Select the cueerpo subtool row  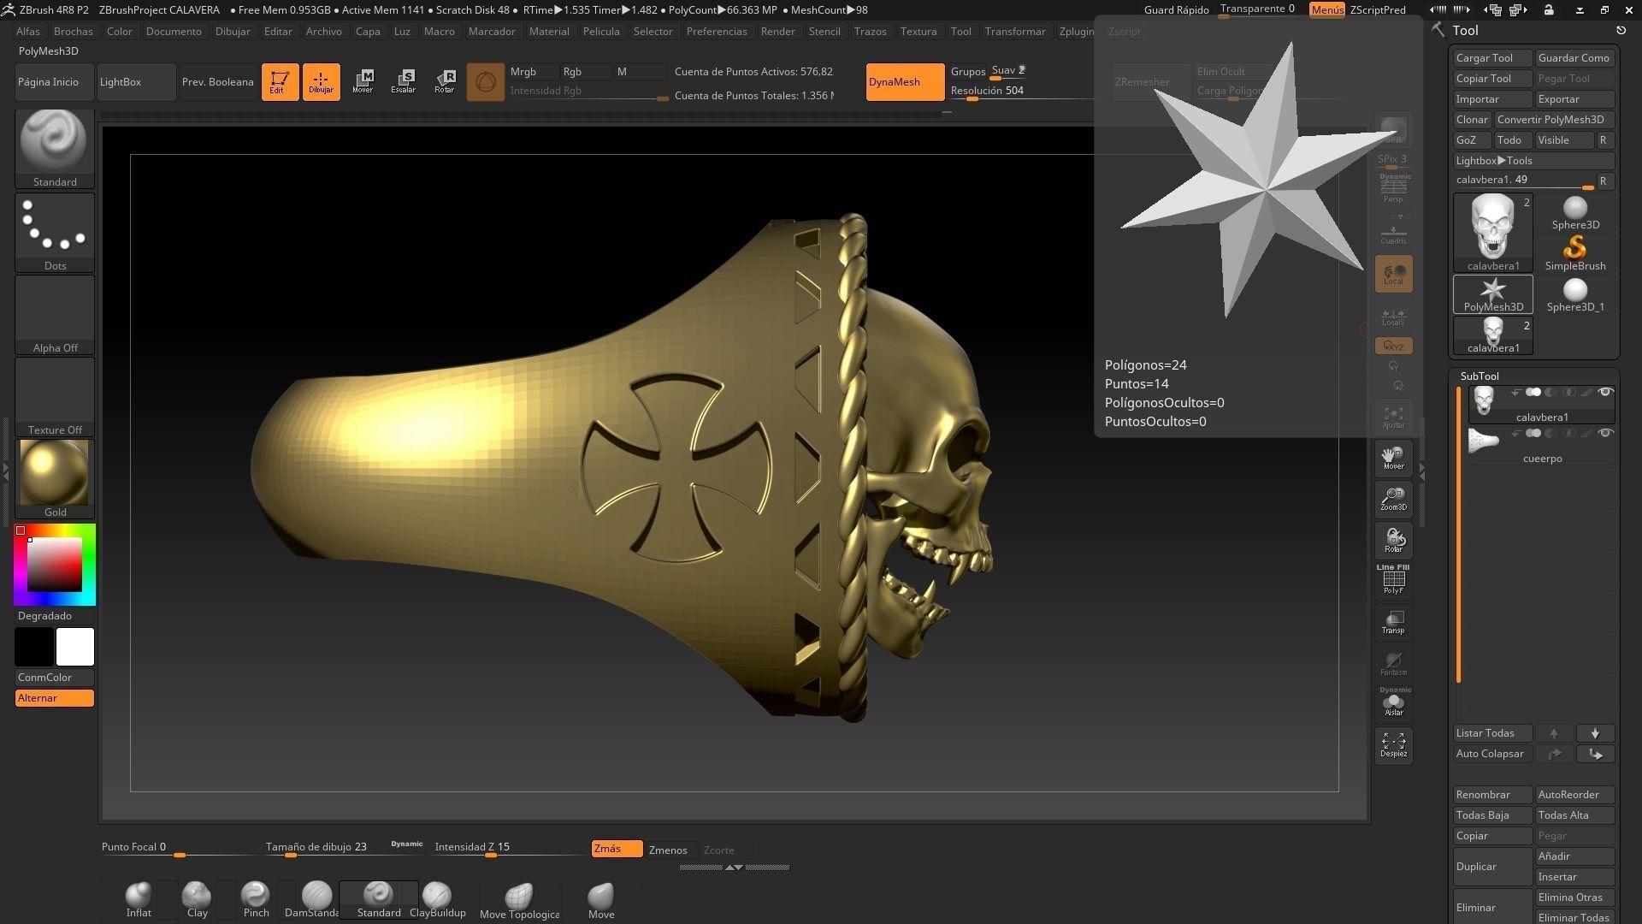click(x=1541, y=446)
